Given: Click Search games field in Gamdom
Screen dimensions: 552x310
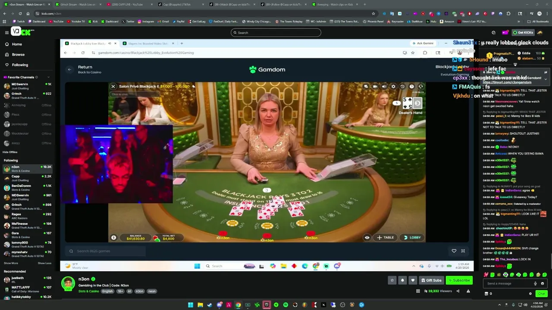Looking at the screenshot, I should click(x=106, y=251).
